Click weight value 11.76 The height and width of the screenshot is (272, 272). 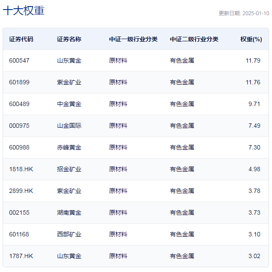253,82
